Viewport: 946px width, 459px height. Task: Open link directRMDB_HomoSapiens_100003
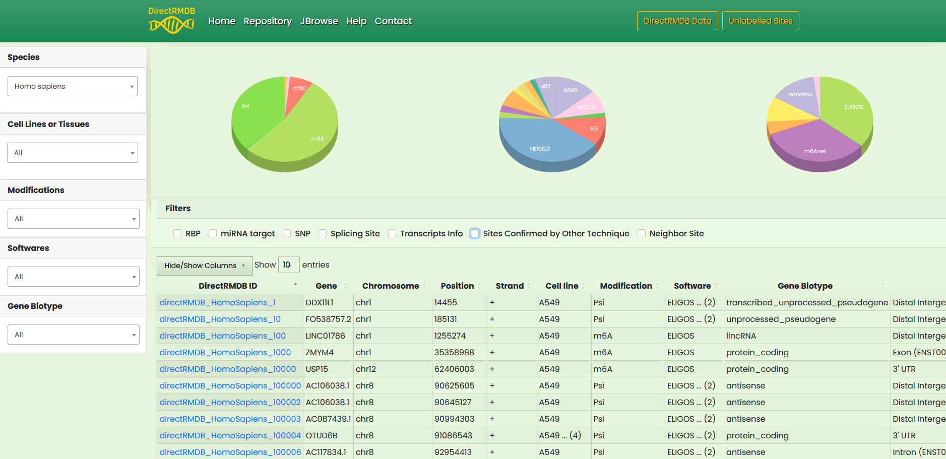[230, 419]
